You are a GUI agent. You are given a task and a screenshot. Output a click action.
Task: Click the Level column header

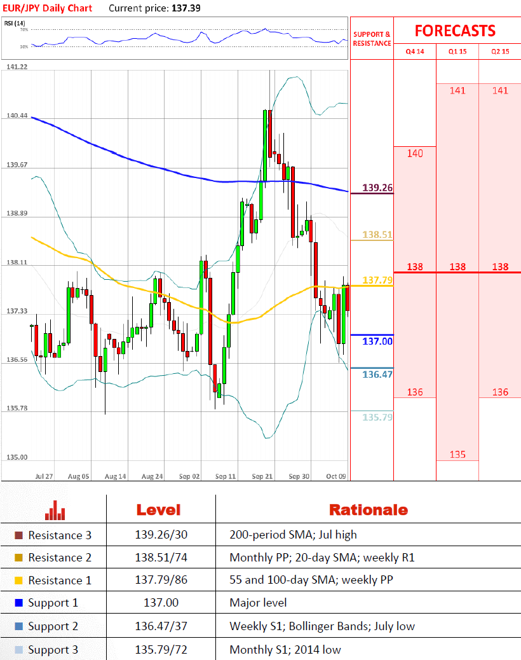coord(159,510)
